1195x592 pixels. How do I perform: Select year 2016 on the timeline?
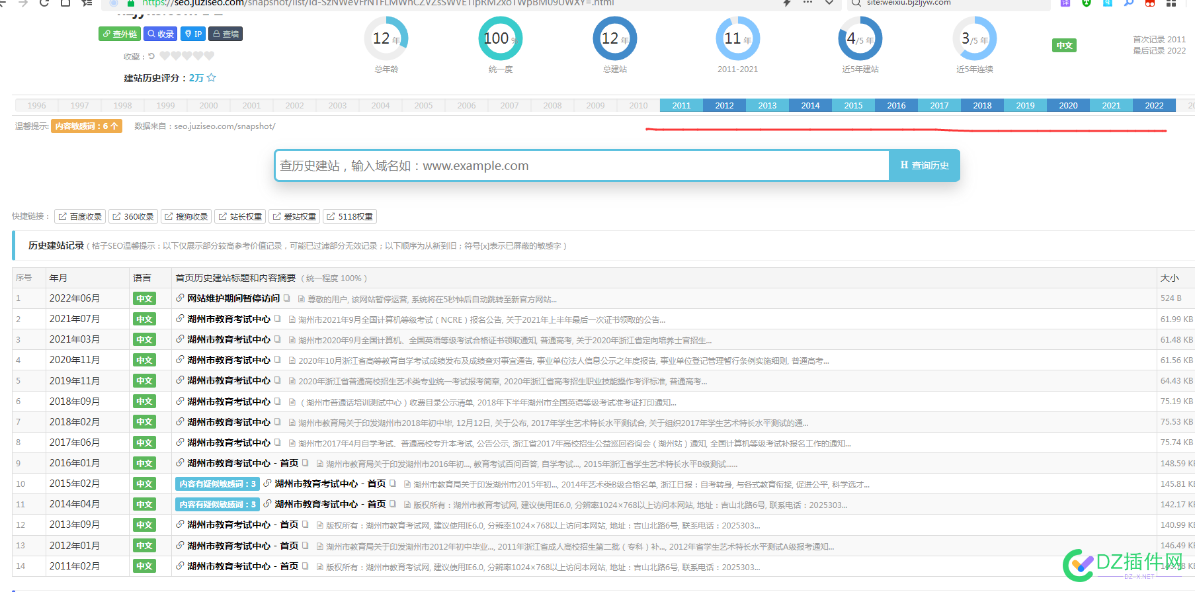pyautogui.click(x=896, y=105)
